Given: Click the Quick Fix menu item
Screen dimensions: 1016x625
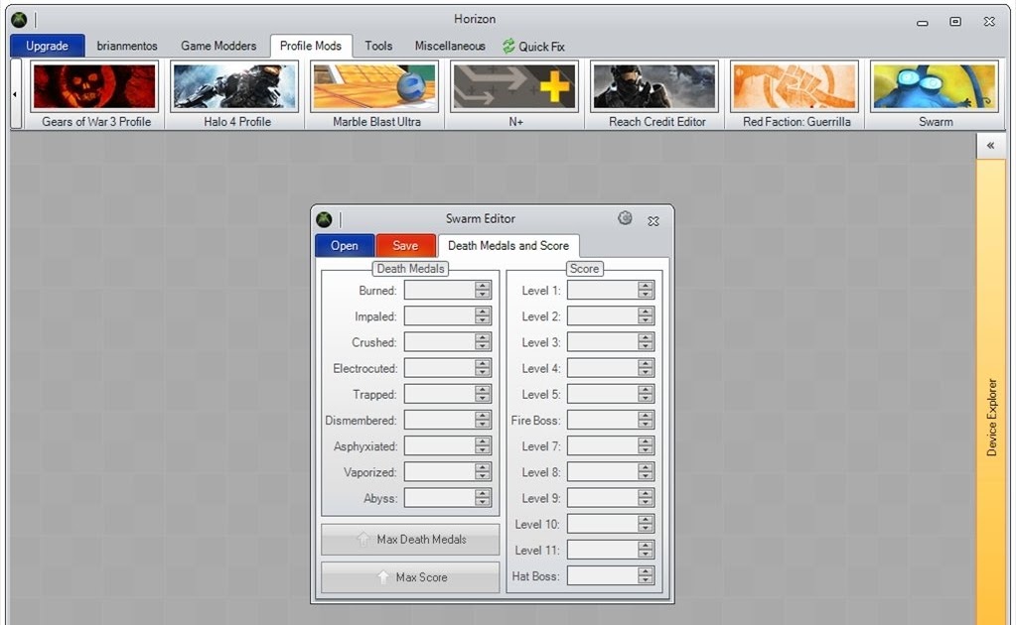Looking at the screenshot, I should click(533, 46).
